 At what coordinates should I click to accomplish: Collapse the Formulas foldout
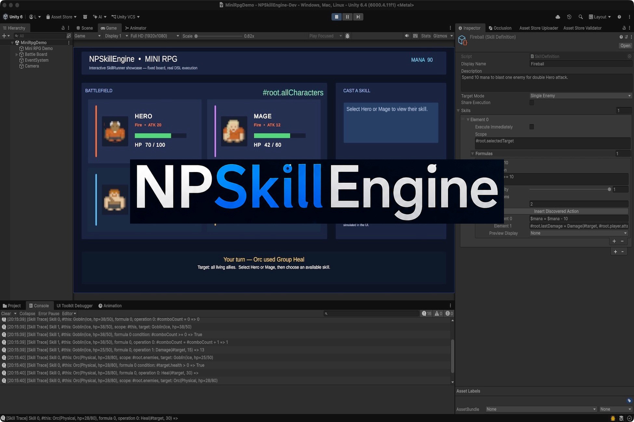point(472,154)
